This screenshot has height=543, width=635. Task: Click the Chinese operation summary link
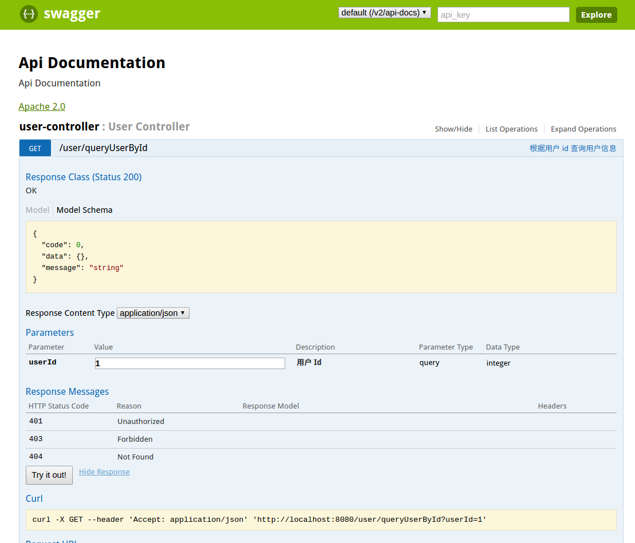point(573,149)
